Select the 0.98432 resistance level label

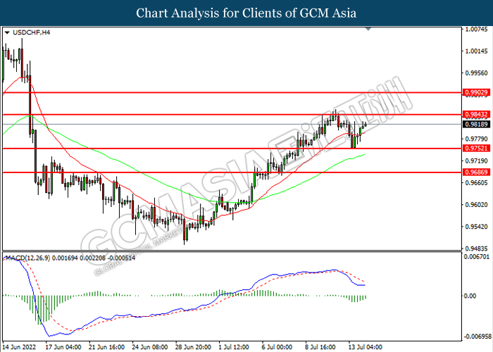click(x=476, y=114)
